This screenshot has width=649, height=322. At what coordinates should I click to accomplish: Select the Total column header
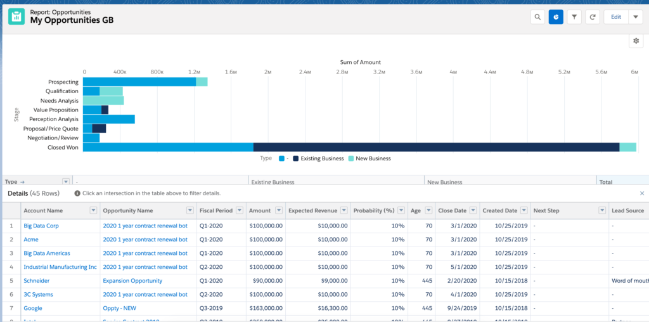[x=622, y=181]
